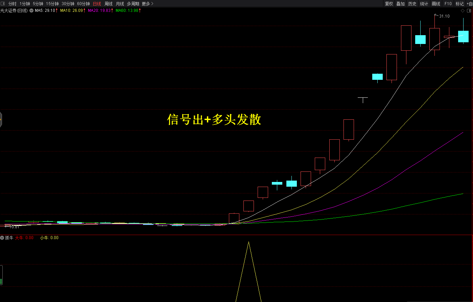
Task: Expand the 光大证券 main indicator dropdown
Action: [31, 10]
